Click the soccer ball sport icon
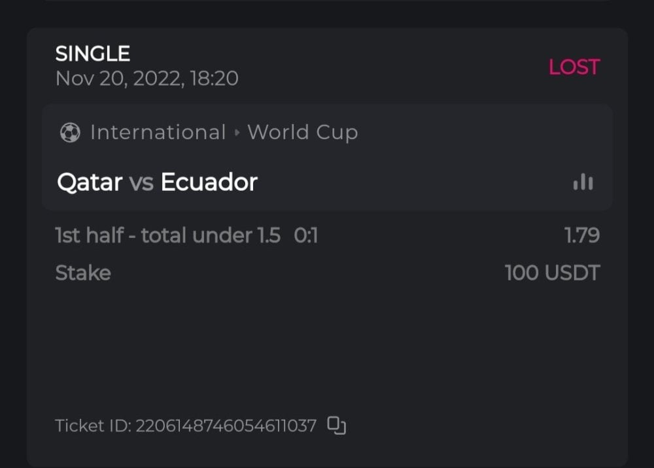Viewport: 654px width, 468px height. click(x=69, y=133)
